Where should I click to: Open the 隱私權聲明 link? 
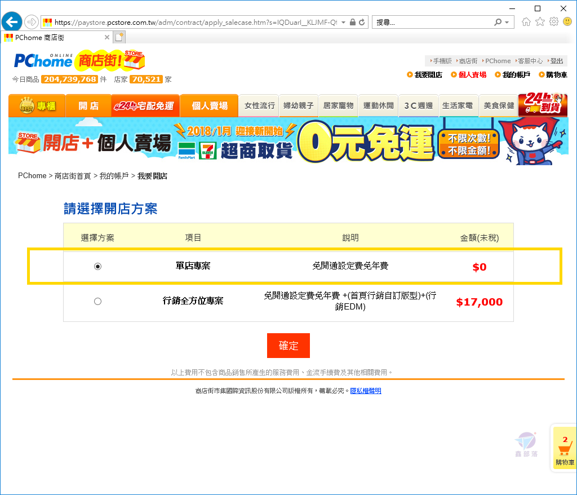(x=365, y=391)
